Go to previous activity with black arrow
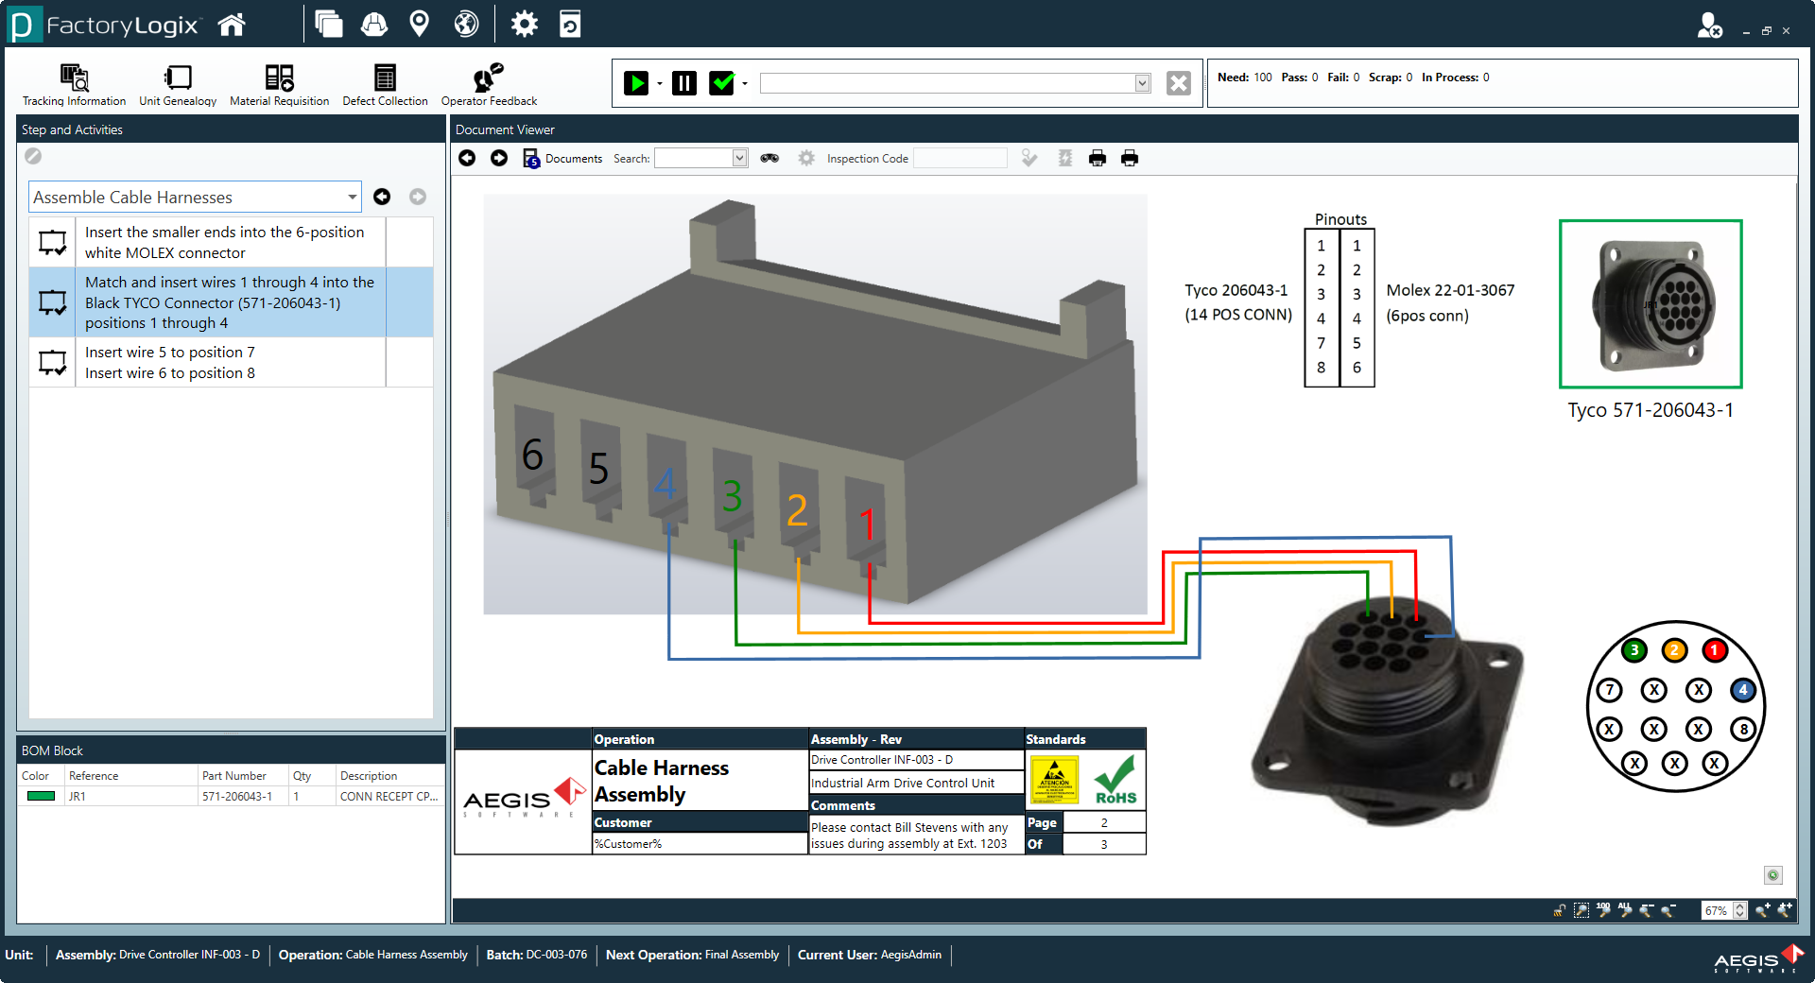The image size is (1815, 983). coord(382,197)
